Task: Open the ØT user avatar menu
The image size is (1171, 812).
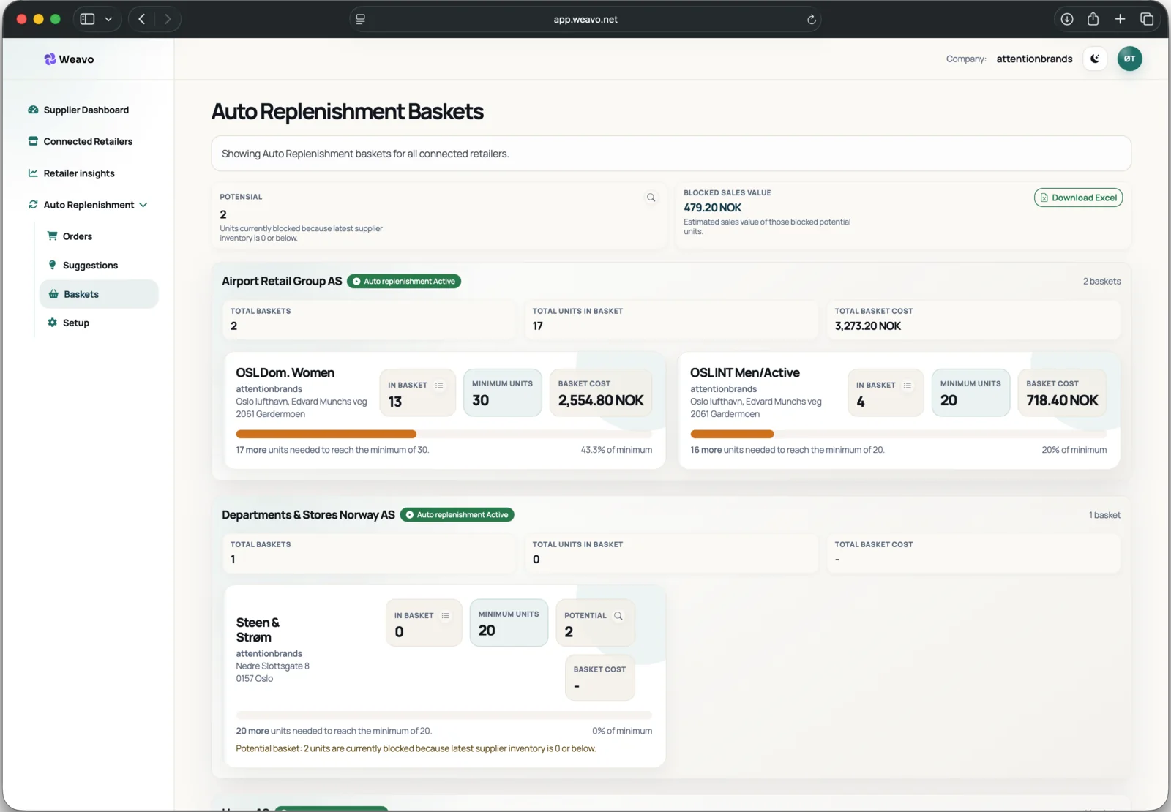Action: [1129, 59]
